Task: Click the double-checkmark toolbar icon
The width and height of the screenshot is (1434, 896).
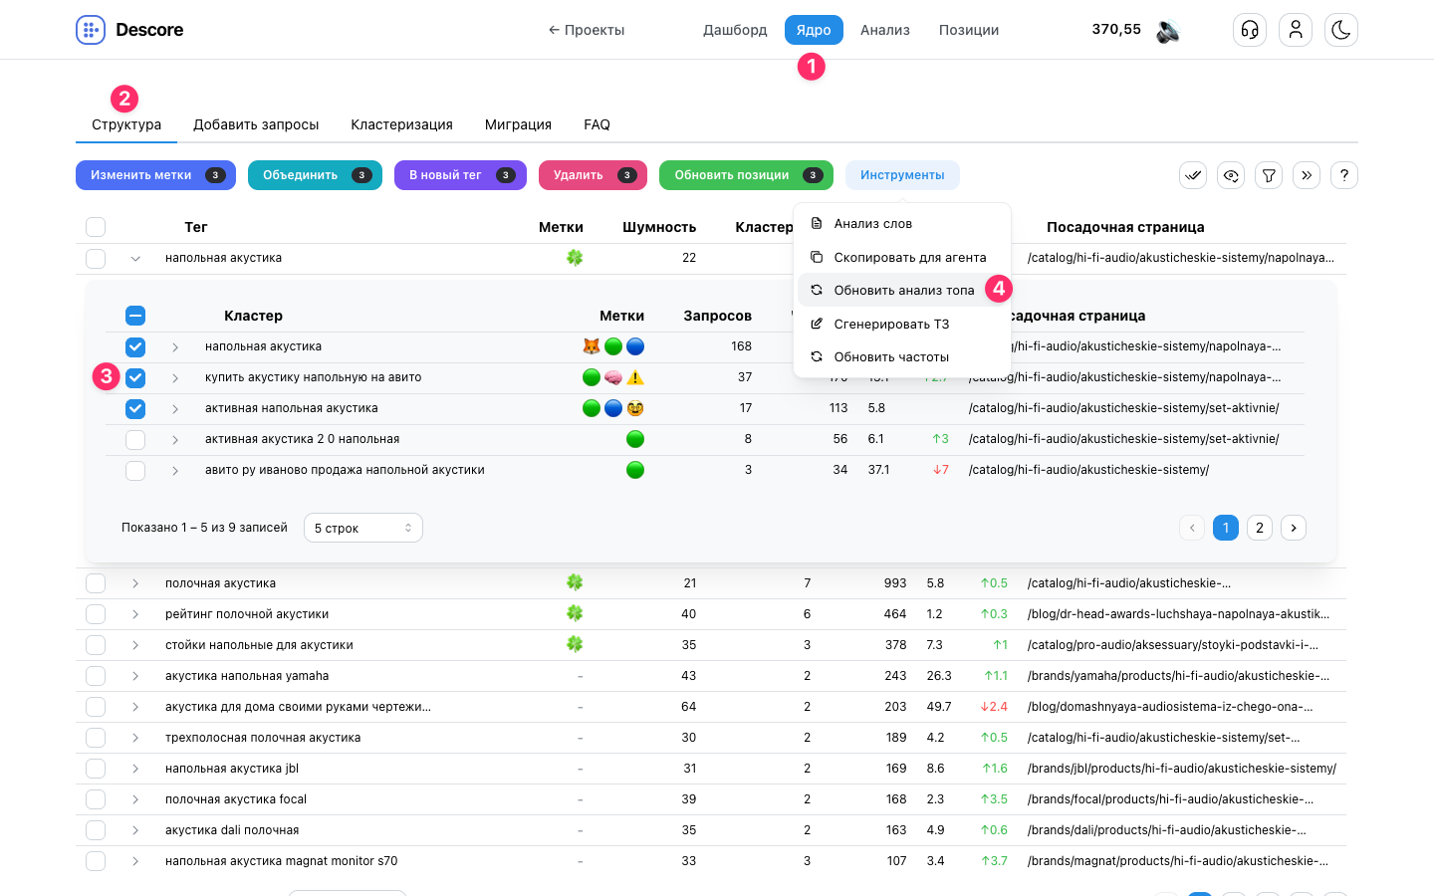Action: point(1193,175)
